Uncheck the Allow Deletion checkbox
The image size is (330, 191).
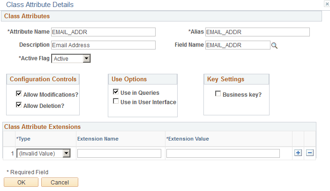click(19, 105)
